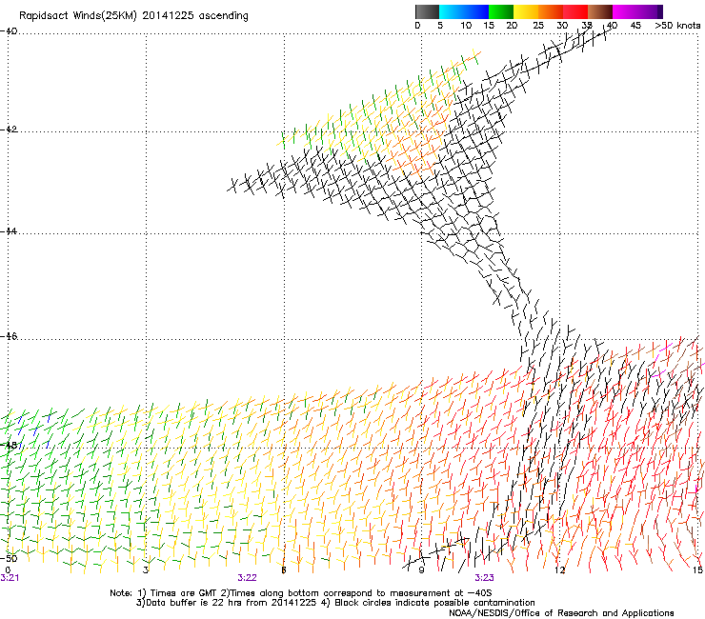Select the note line '3)Data buffer is 22 hrs'
Viewport: 705px width, 619px height.
335,603
